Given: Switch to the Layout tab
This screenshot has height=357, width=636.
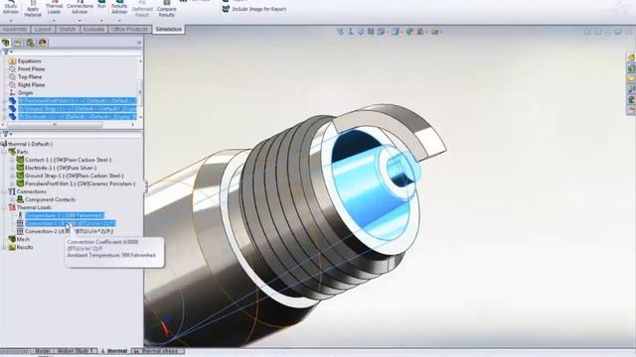Looking at the screenshot, I should (43, 29).
